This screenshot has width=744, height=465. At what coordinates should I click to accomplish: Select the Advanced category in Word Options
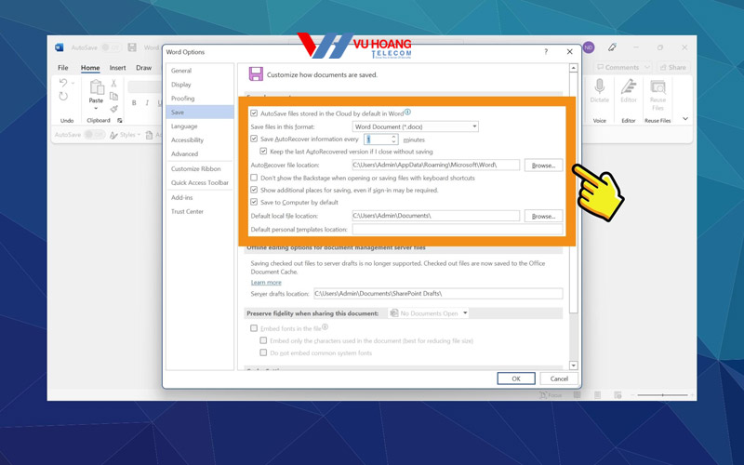click(184, 153)
